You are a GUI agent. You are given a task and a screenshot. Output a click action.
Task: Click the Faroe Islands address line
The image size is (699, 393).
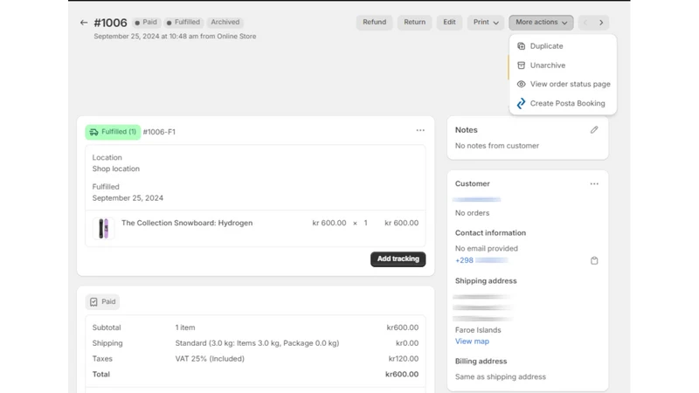[478, 330]
